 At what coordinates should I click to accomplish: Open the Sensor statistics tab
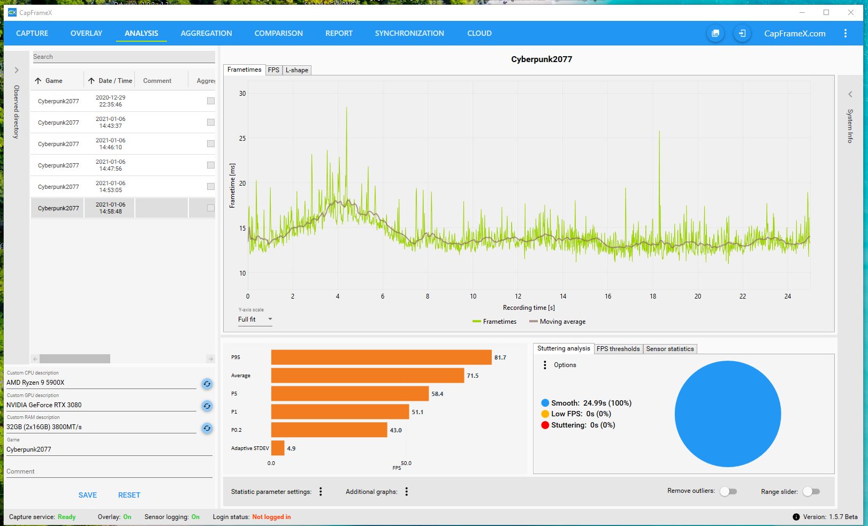670,349
